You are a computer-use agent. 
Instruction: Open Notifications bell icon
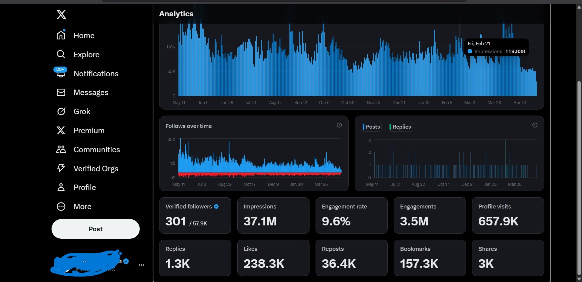[61, 73]
